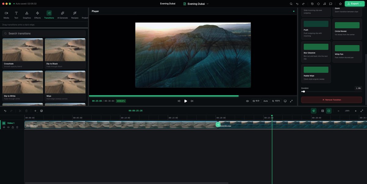Select the Transitions tab

pos(49,15)
